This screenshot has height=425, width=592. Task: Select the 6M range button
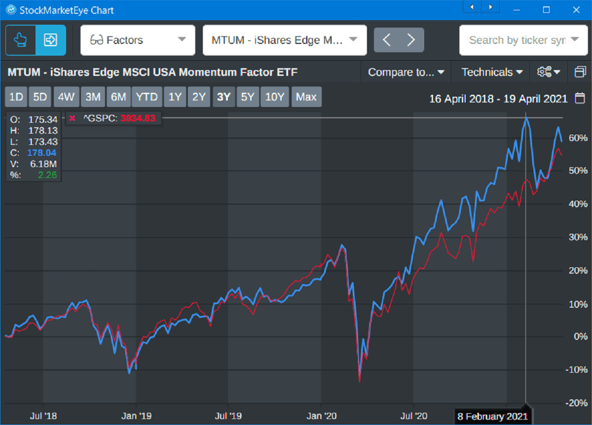(118, 97)
